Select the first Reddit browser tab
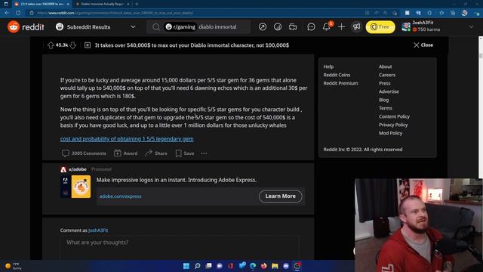This screenshot has width=483, height=272. 42,4
